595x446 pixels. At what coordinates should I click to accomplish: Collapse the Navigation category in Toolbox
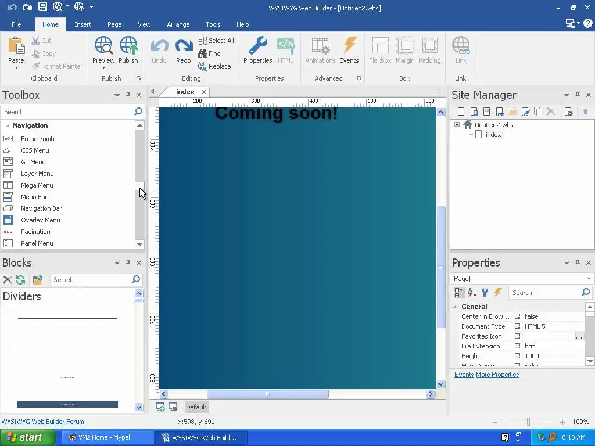click(7, 125)
